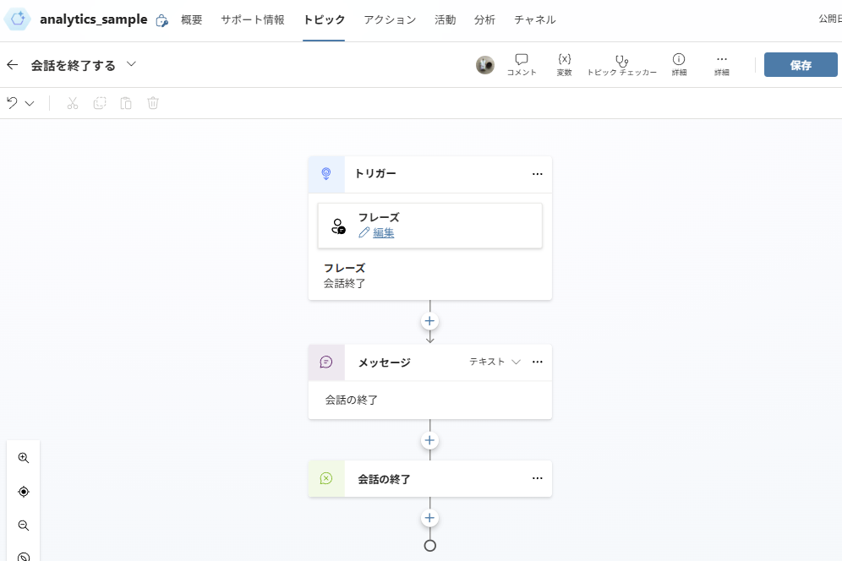
Task: Click the cut scissors icon
Action: (73, 103)
